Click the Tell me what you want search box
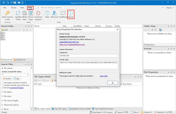 [x=50, y=8]
